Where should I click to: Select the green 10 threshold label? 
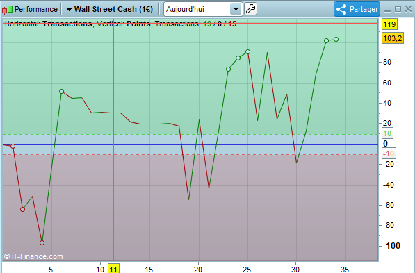387,133
